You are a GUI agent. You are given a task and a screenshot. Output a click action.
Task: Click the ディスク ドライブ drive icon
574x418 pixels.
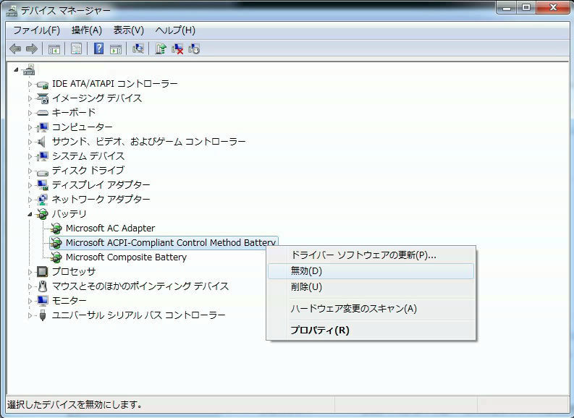coord(43,171)
